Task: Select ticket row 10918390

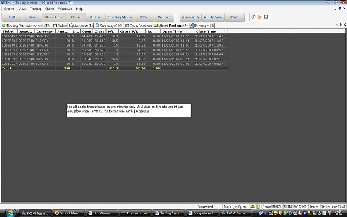Action: tap(114, 59)
